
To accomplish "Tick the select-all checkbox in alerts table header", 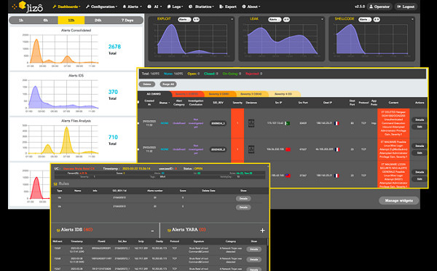I will click(x=138, y=102).
